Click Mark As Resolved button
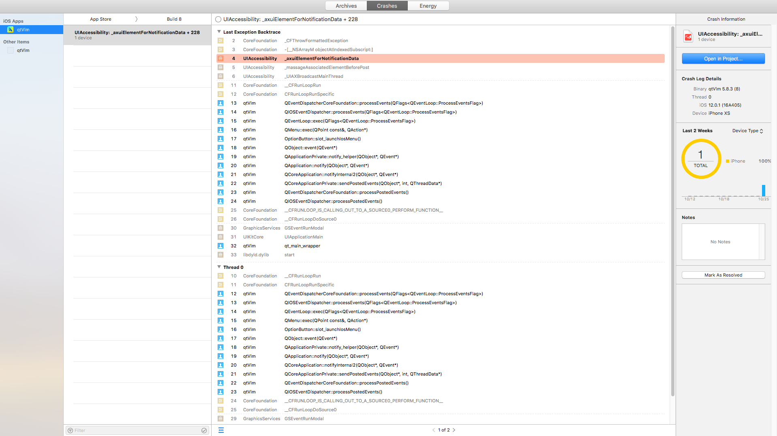777x436 pixels. coord(723,275)
